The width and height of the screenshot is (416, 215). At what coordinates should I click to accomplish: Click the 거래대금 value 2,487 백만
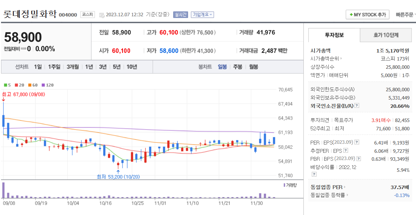(274, 51)
